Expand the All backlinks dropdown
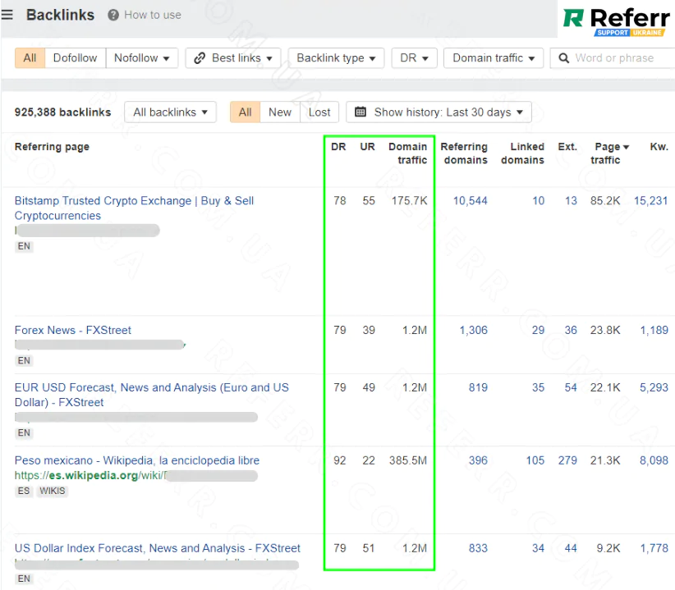Viewport: 675px width, 590px height. 170,112
